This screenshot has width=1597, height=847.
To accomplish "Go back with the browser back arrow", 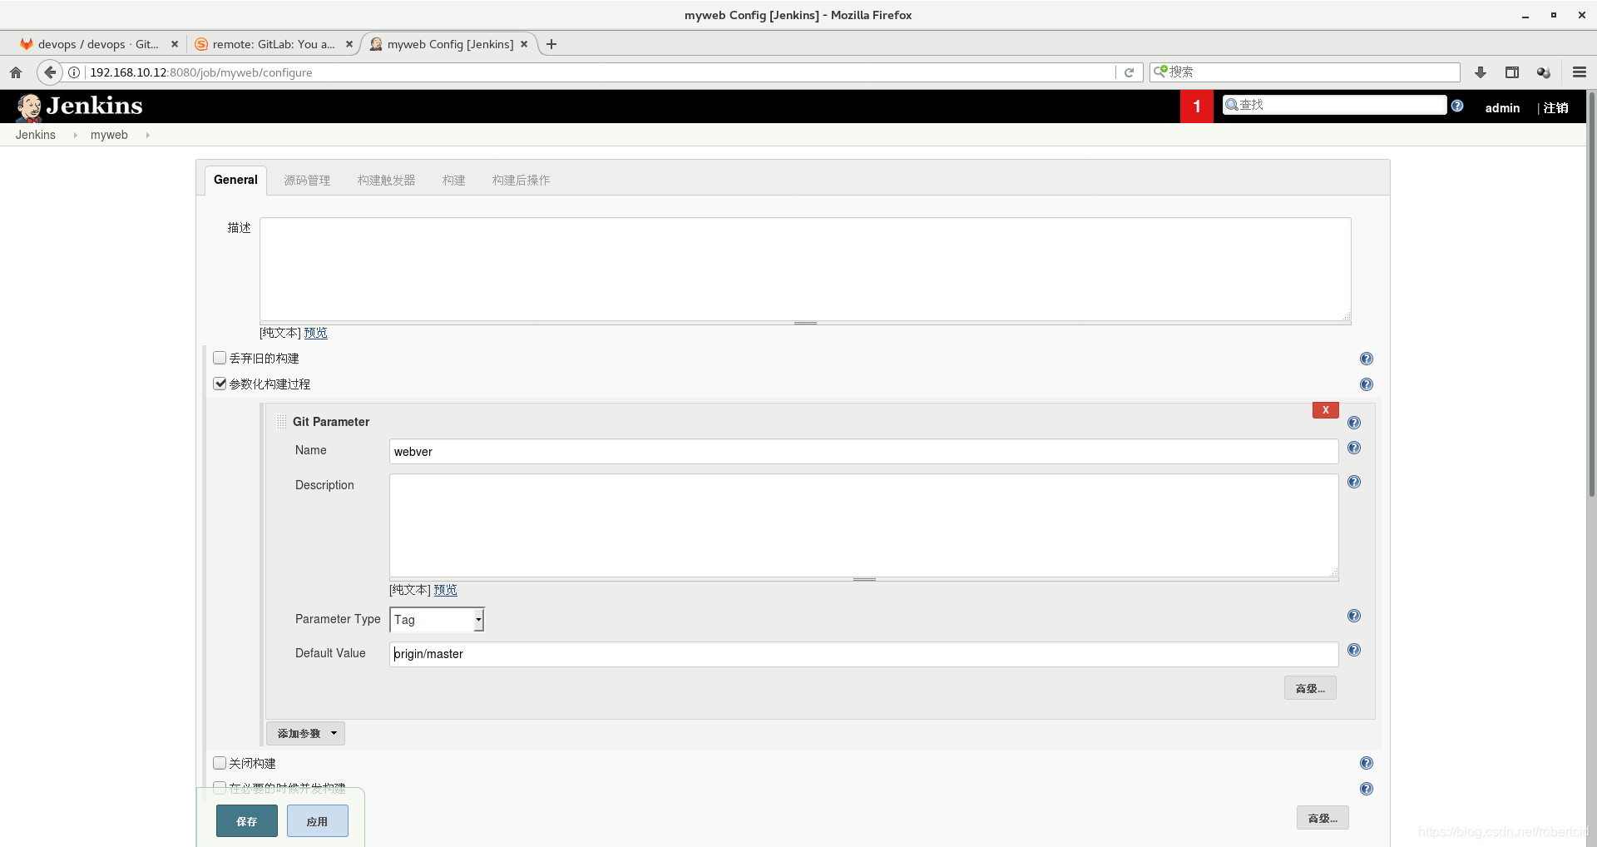I will 50,72.
